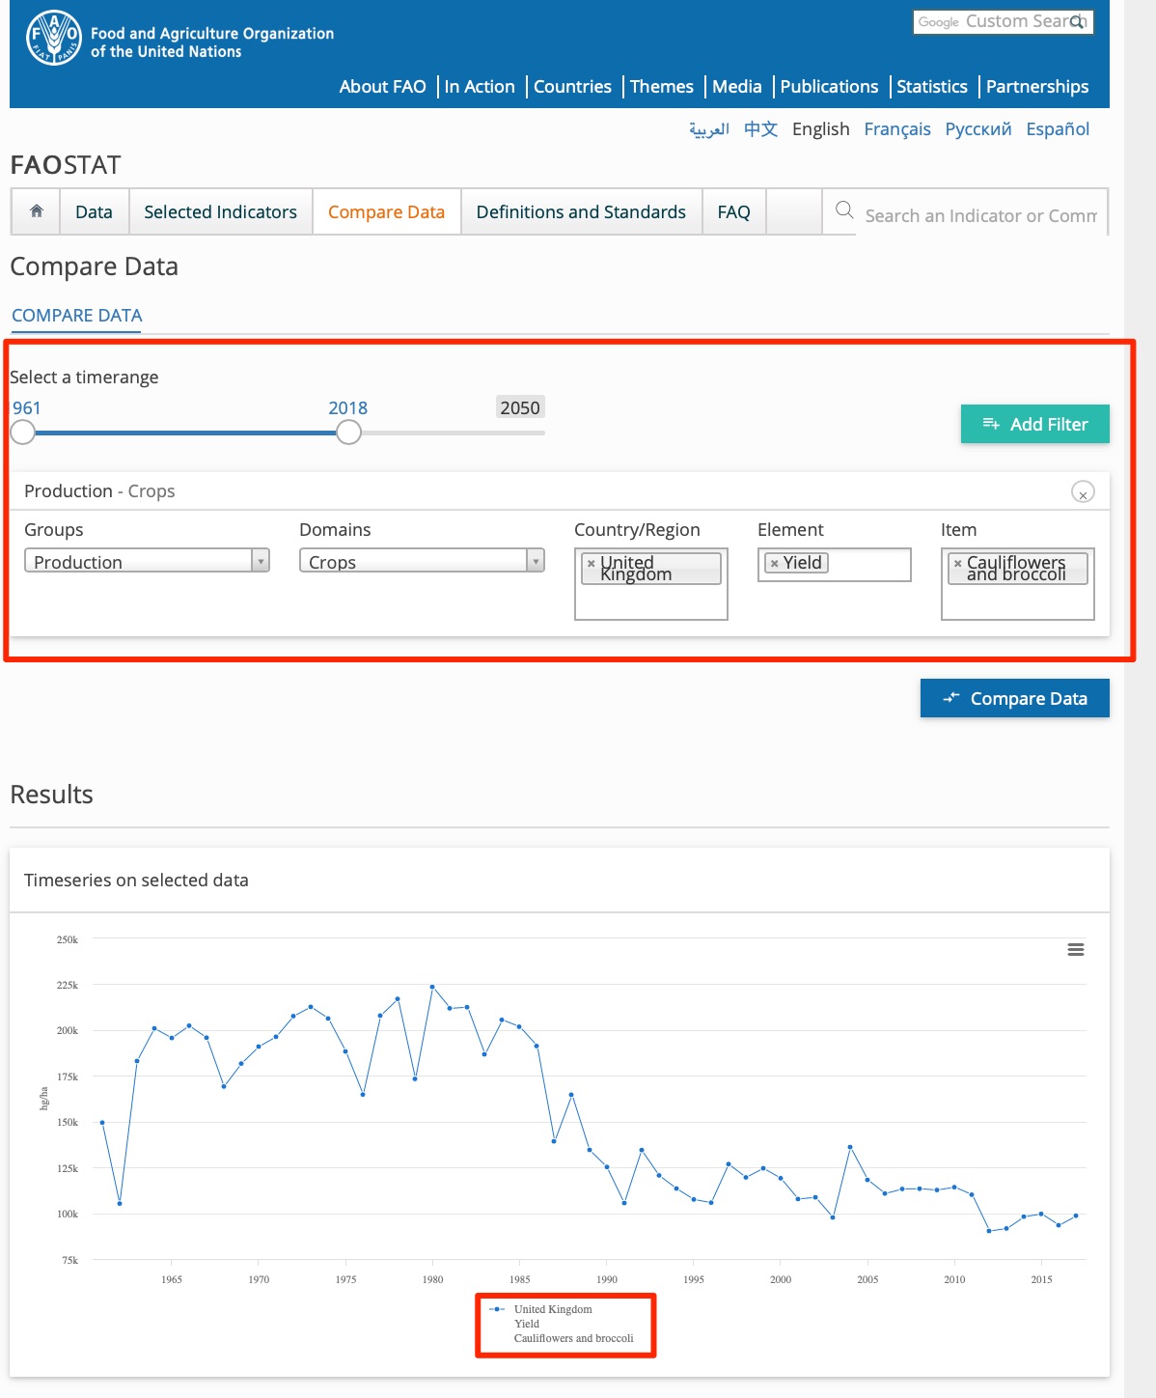1156x1398 pixels.
Task: Switch language to Русский
Action: click(978, 129)
